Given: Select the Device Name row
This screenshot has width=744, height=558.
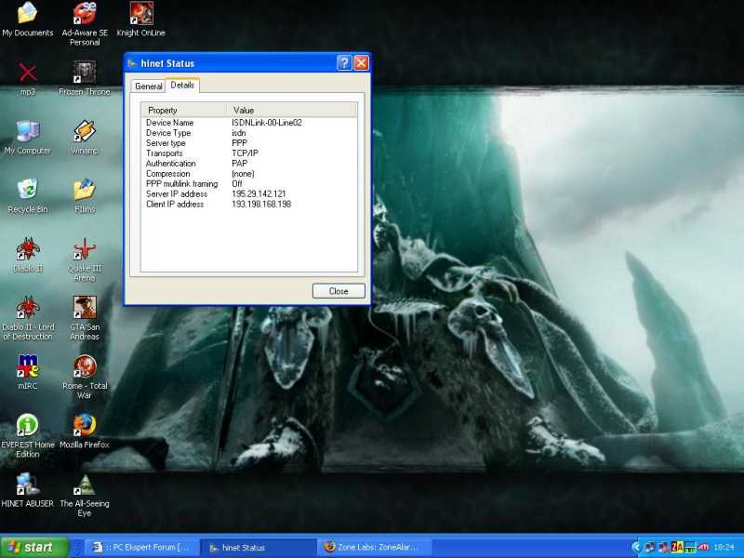Looking at the screenshot, I should tap(249, 123).
